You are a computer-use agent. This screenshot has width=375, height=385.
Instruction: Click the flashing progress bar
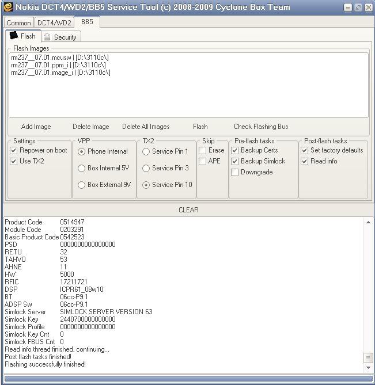tap(188, 378)
